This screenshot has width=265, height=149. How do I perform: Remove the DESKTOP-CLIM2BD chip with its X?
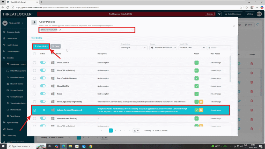pos(60,30)
